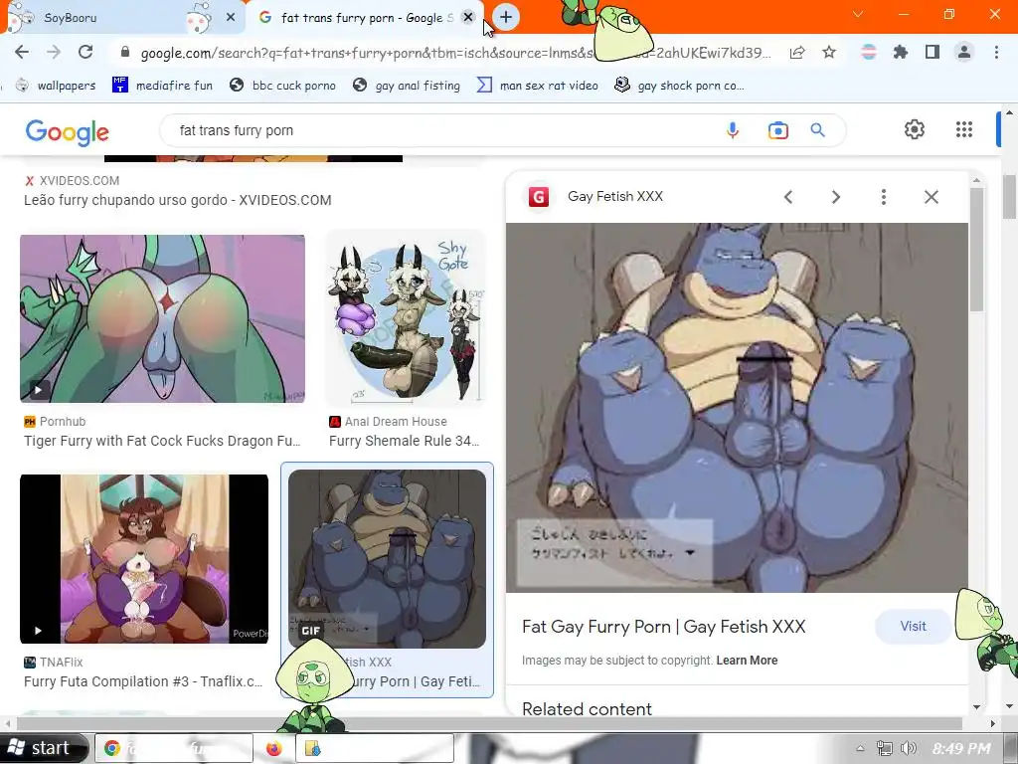Click the Visit button in preview panel
This screenshot has width=1018, height=764.
coord(913,627)
